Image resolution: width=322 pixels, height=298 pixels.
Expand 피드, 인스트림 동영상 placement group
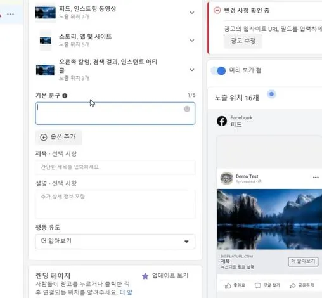point(192,13)
